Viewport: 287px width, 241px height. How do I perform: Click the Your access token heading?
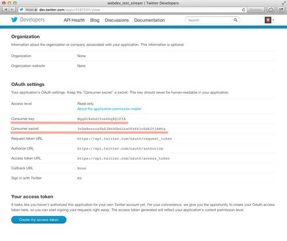32,196
